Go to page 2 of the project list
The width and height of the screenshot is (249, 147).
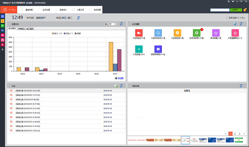(235, 134)
